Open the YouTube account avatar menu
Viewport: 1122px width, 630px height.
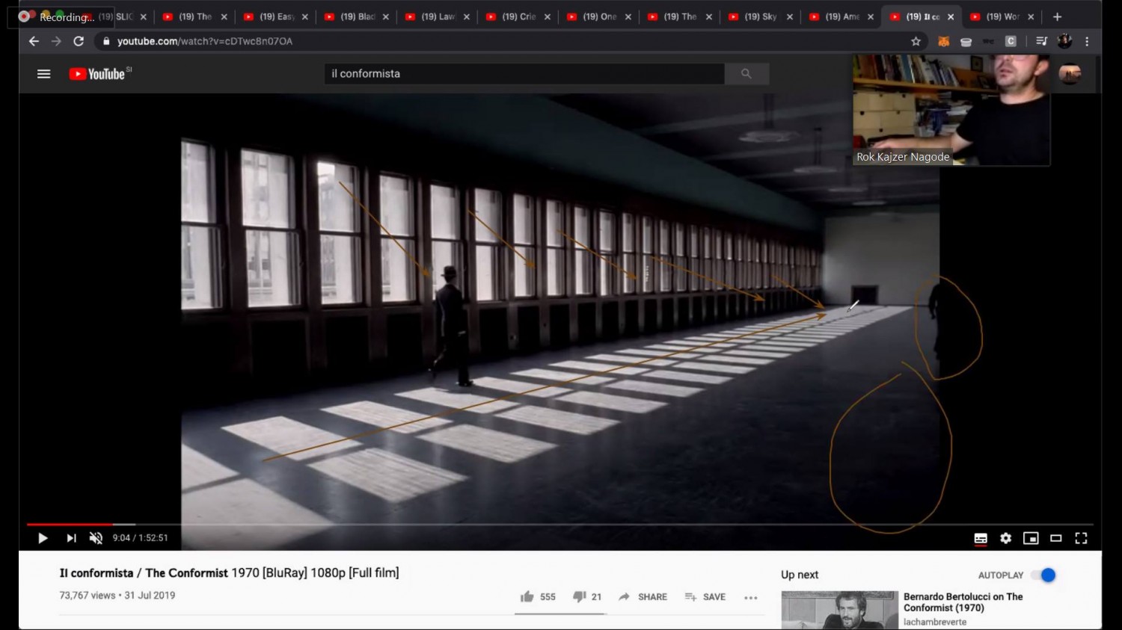[x=1070, y=73]
